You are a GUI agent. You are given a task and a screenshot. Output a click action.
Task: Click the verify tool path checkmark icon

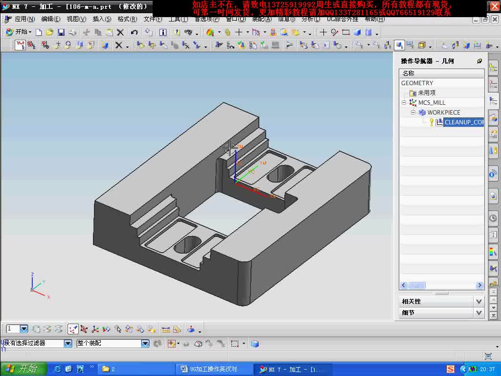242,46
